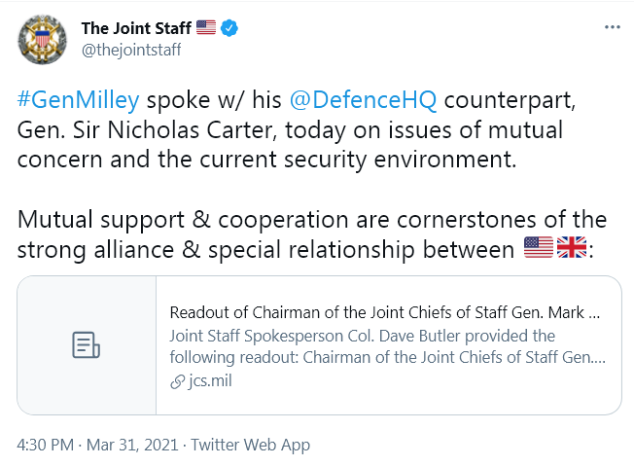634x466 pixels.
Task: Click the blue verified badge
Action: [229, 28]
